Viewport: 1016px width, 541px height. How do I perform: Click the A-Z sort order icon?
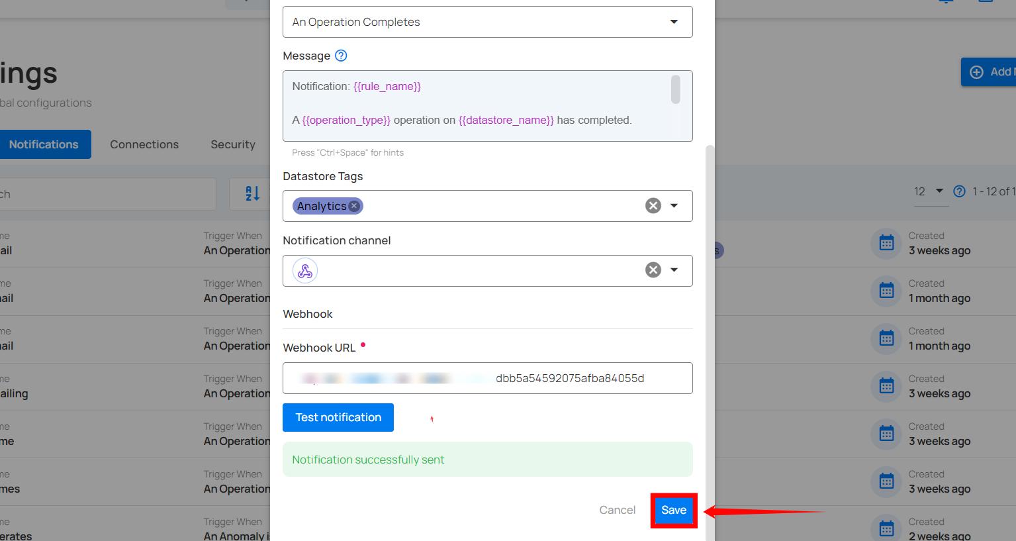point(252,194)
